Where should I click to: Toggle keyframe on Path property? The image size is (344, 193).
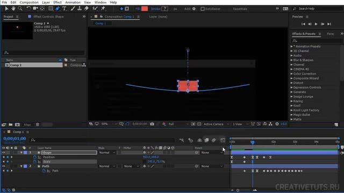[8, 170]
